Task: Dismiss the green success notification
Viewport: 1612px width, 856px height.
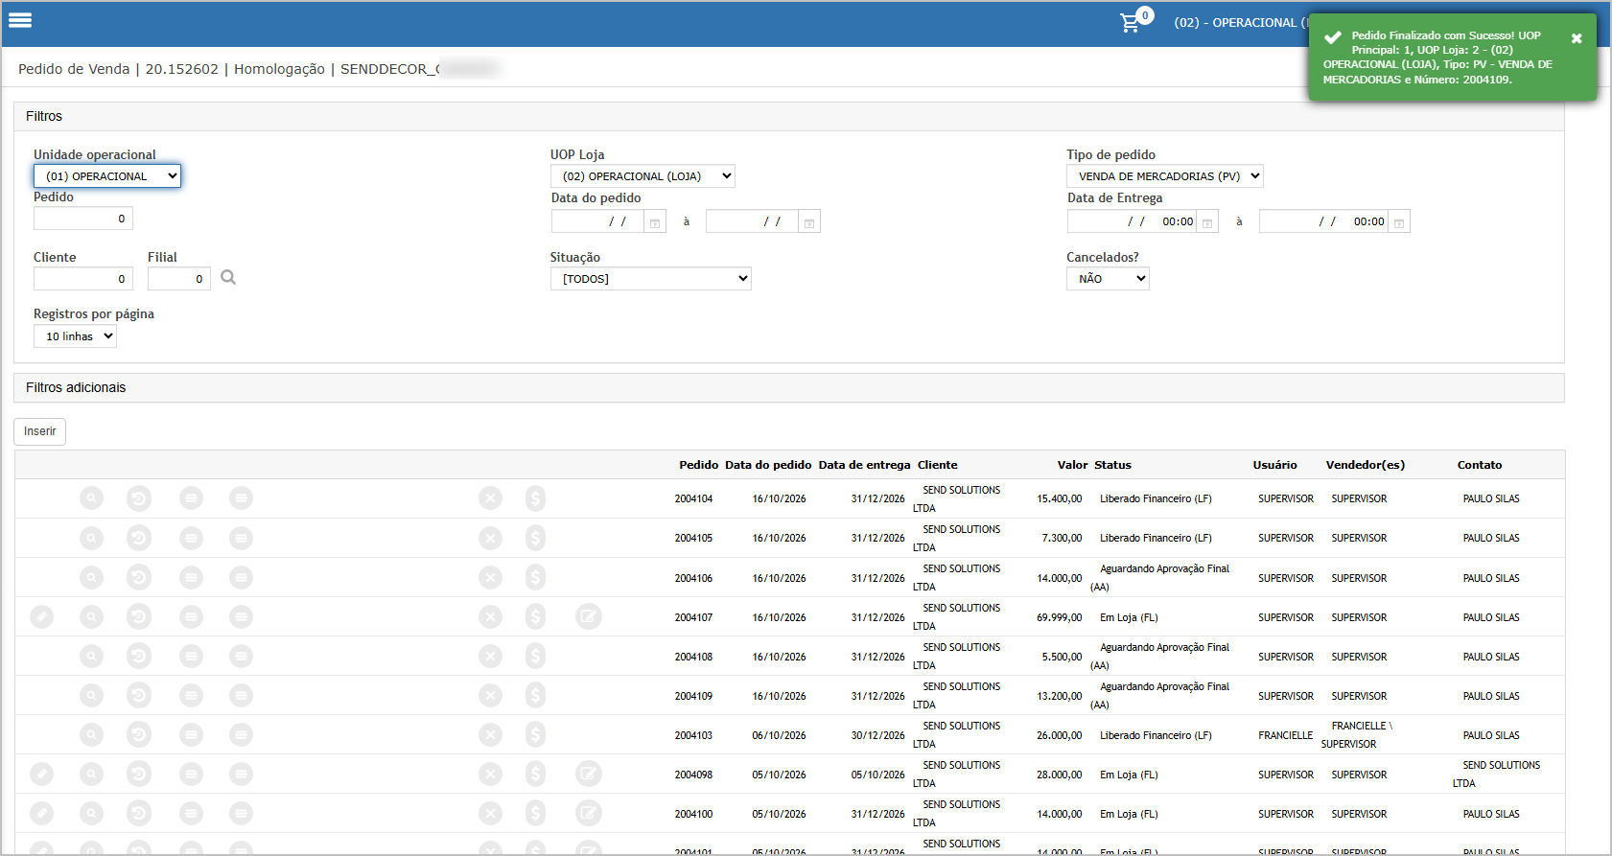Action: pos(1577,38)
